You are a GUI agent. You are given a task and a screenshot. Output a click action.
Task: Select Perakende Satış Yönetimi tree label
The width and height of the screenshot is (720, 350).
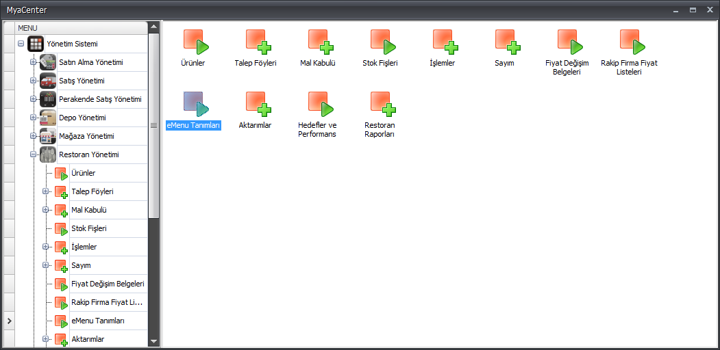click(100, 99)
